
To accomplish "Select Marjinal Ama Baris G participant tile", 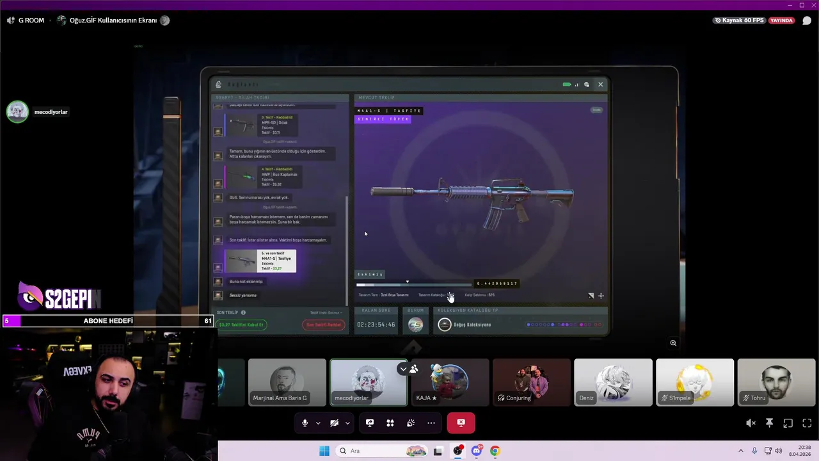I will pos(287,382).
